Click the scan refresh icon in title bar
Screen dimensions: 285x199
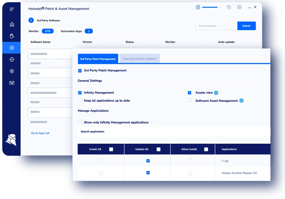click(229, 7)
